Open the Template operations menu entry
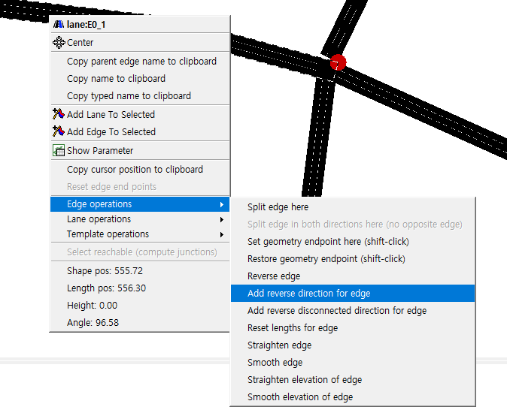Viewport: 507px width, 413px height. click(x=140, y=234)
